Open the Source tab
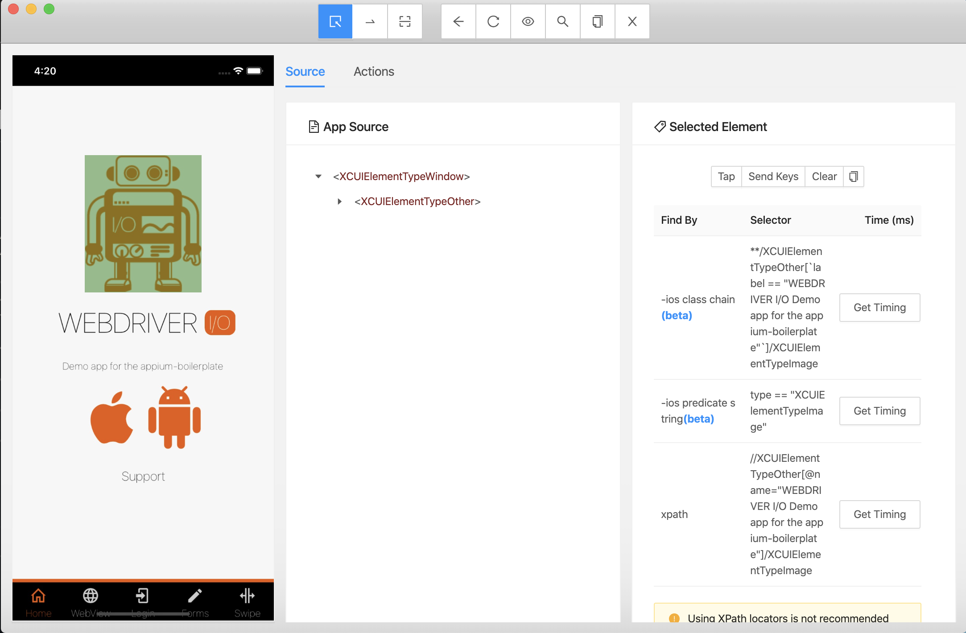966x633 pixels. point(305,71)
